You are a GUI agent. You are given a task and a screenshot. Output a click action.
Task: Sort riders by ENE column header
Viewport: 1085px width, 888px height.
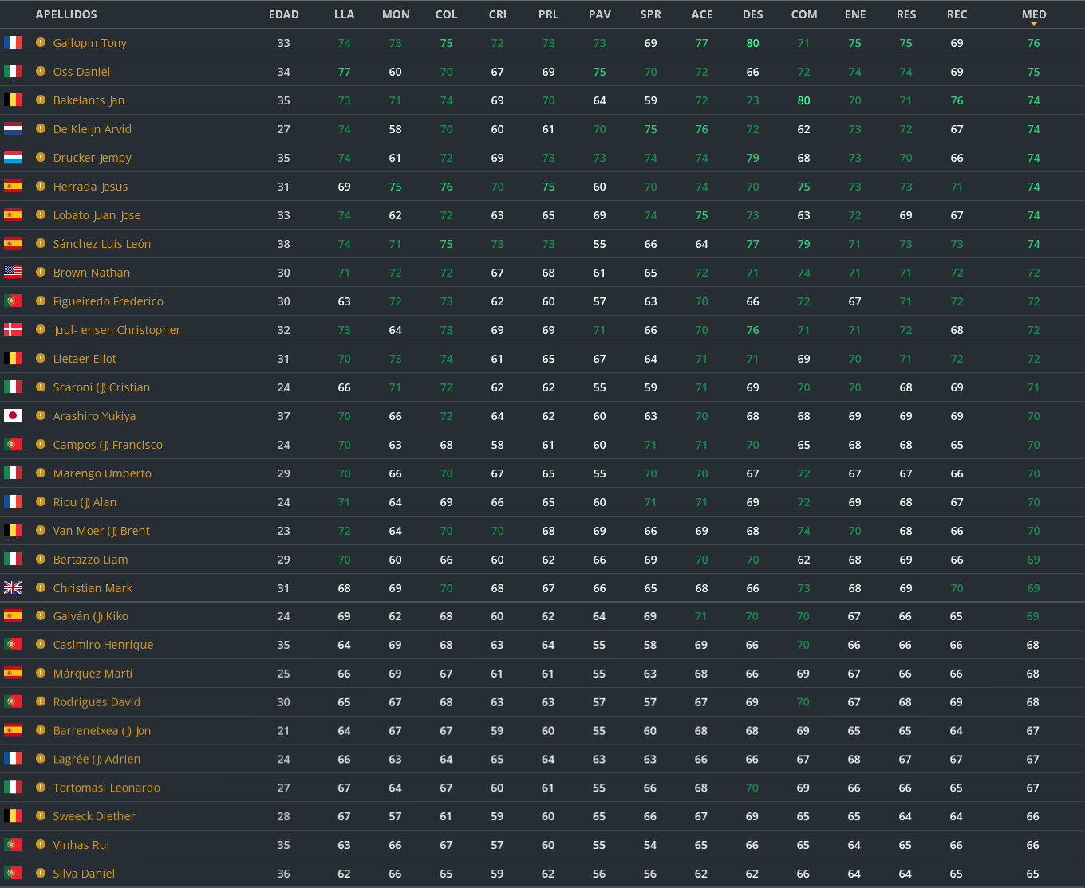point(855,14)
